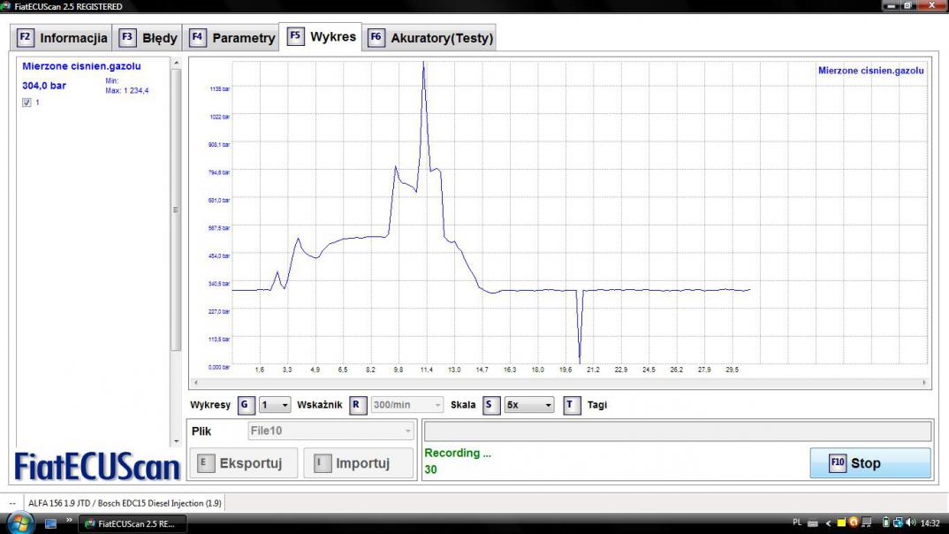Image resolution: width=949 pixels, height=534 pixels.
Task: Open the Windows Start orb
Action: click(20, 523)
